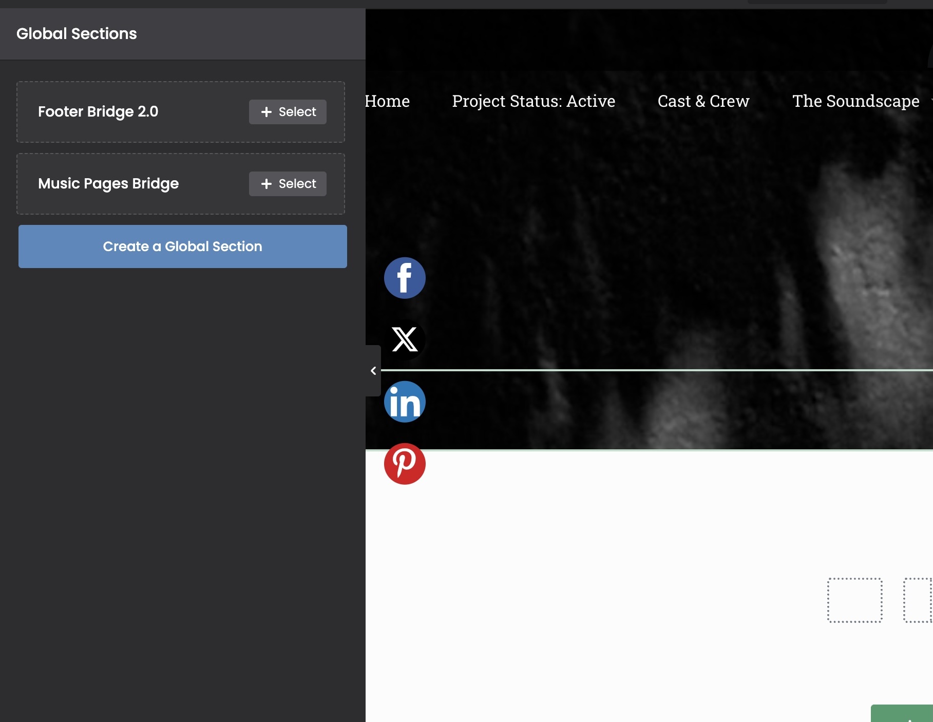Click the Facebook share icon
The image size is (933, 722).
405,278
